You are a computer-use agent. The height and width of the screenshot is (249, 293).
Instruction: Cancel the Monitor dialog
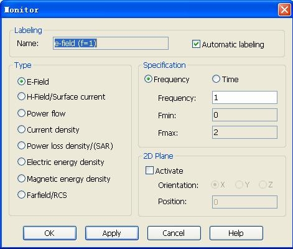coord(174,233)
